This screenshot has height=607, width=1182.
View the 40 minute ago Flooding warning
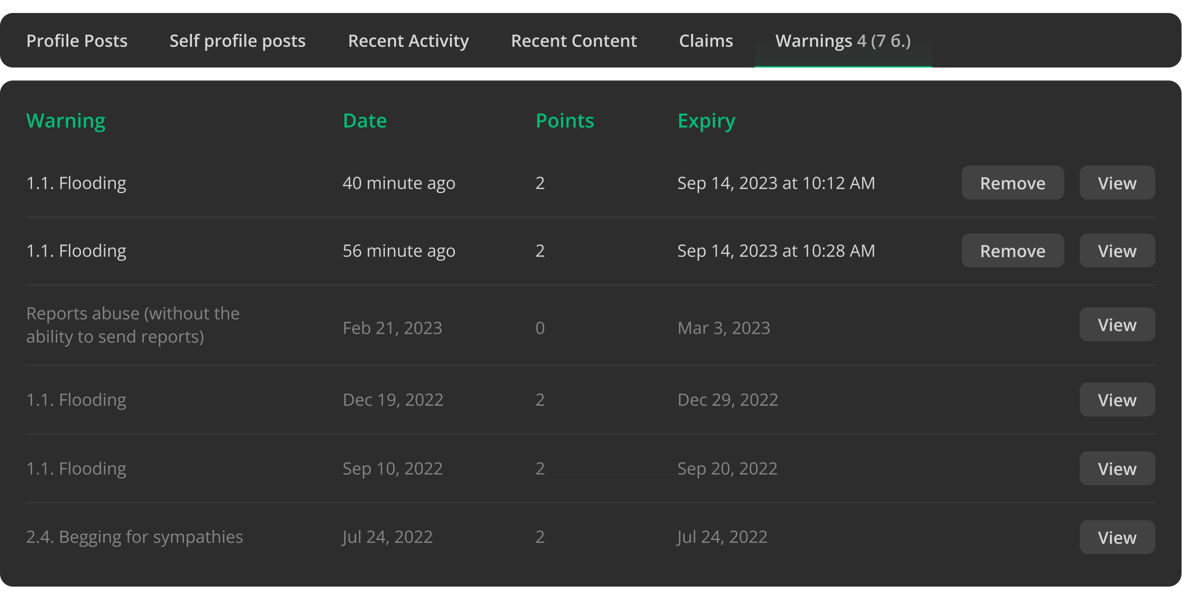(1117, 183)
